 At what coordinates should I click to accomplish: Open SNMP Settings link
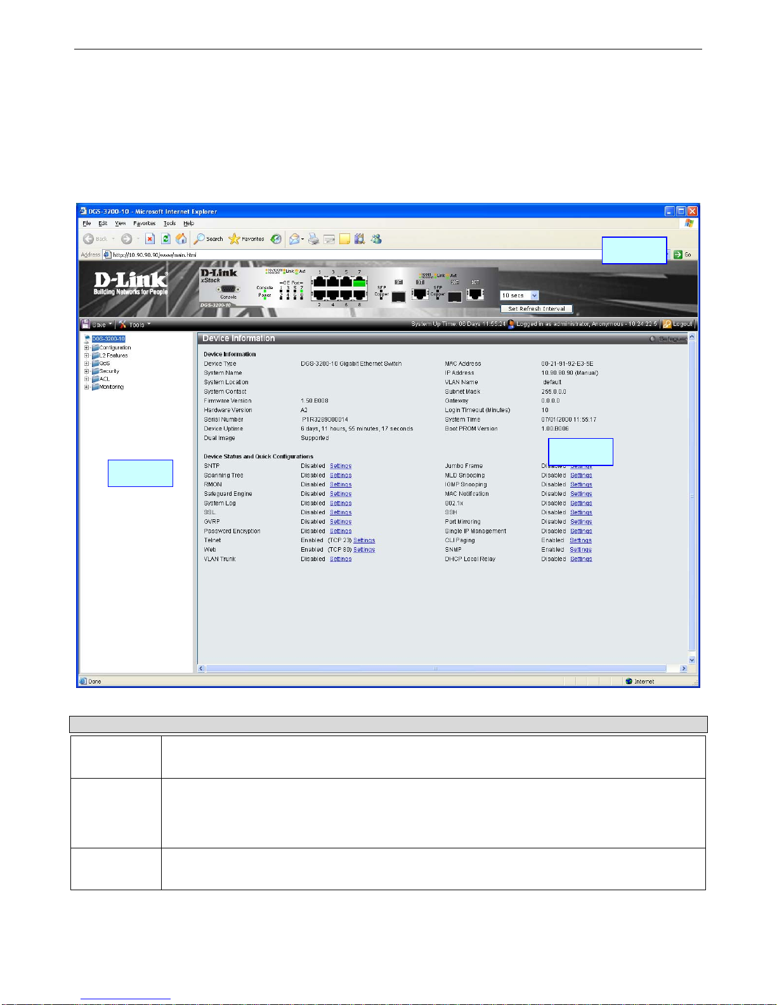pos(581,550)
